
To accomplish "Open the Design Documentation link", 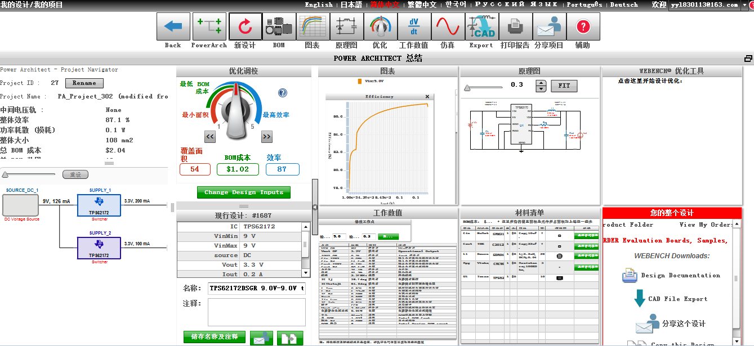I will [x=680, y=276].
